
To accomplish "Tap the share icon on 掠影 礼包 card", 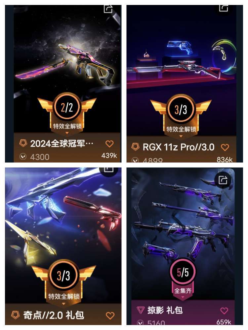I will click(223, 180).
